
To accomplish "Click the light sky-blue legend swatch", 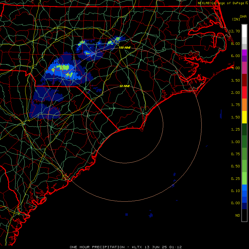I will (244, 188).
